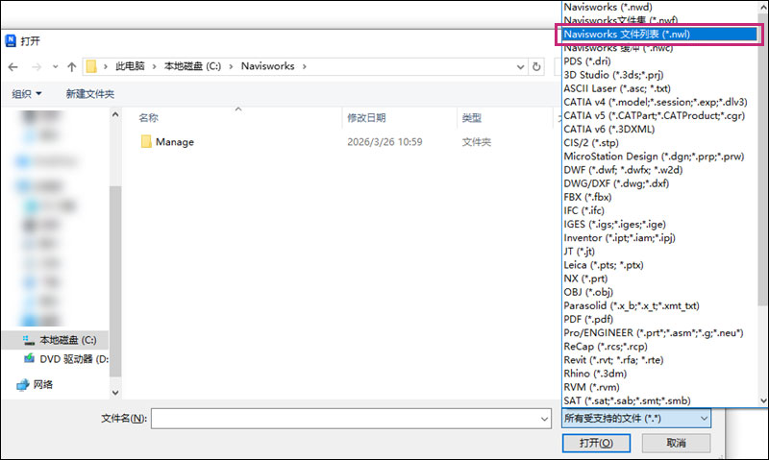The image size is (769, 460).
Task: Choose JT (*.jt) file type
Action: pyautogui.click(x=579, y=252)
